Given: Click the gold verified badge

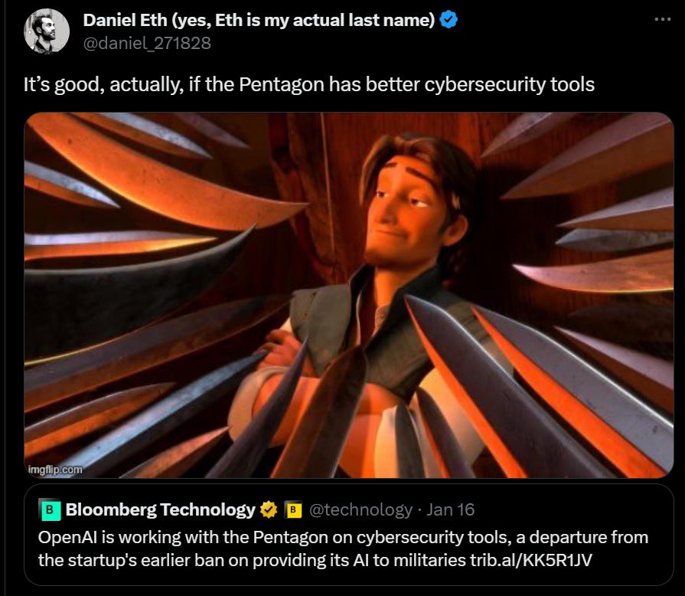Looking at the screenshot, I should (x=269, y=509).
